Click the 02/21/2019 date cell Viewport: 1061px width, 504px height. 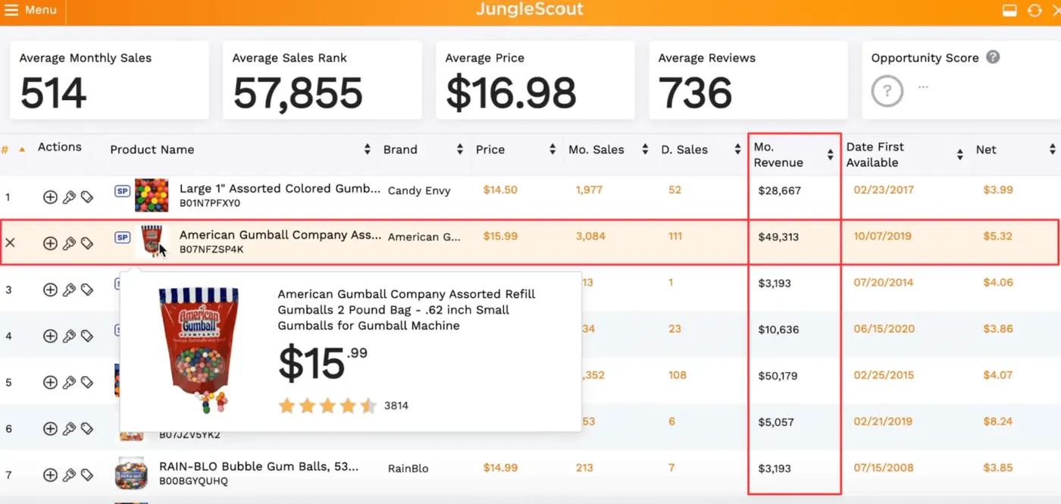884,421
